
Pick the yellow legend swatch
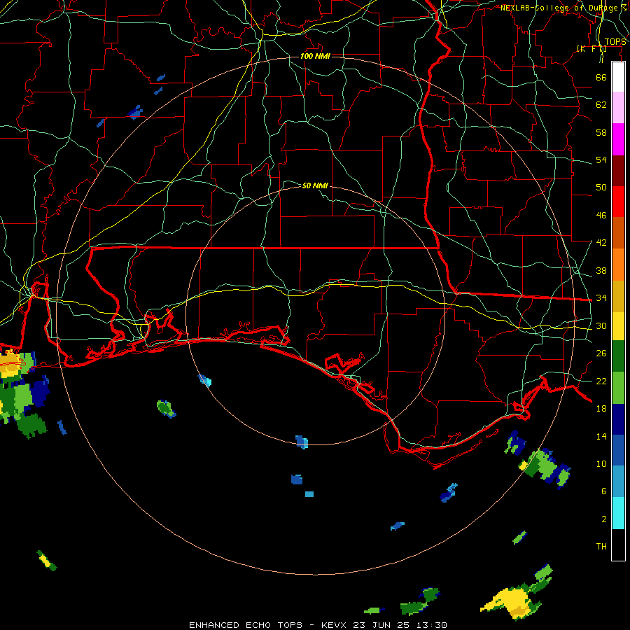(618, 325)
